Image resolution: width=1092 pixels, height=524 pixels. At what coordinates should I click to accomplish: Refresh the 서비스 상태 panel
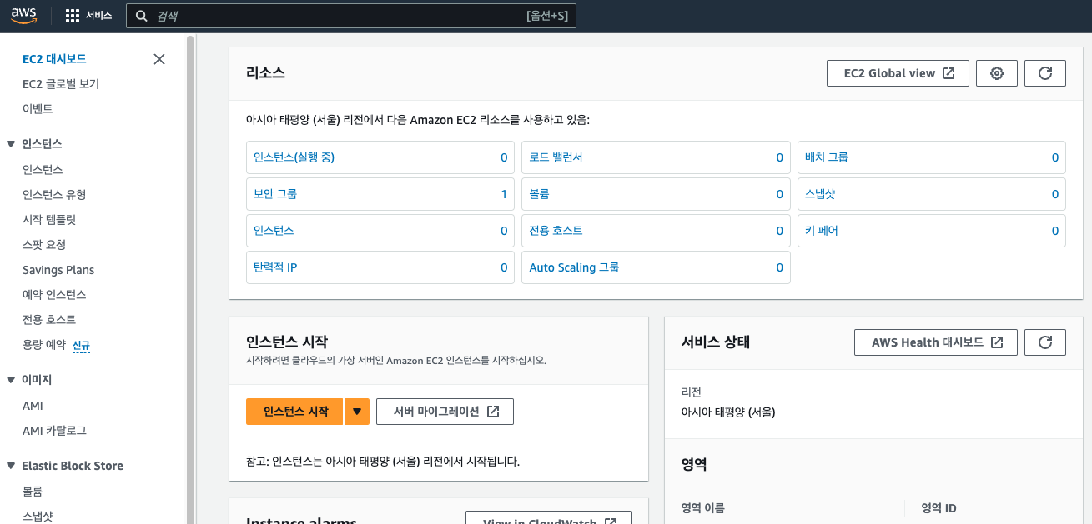(1045, 342)
